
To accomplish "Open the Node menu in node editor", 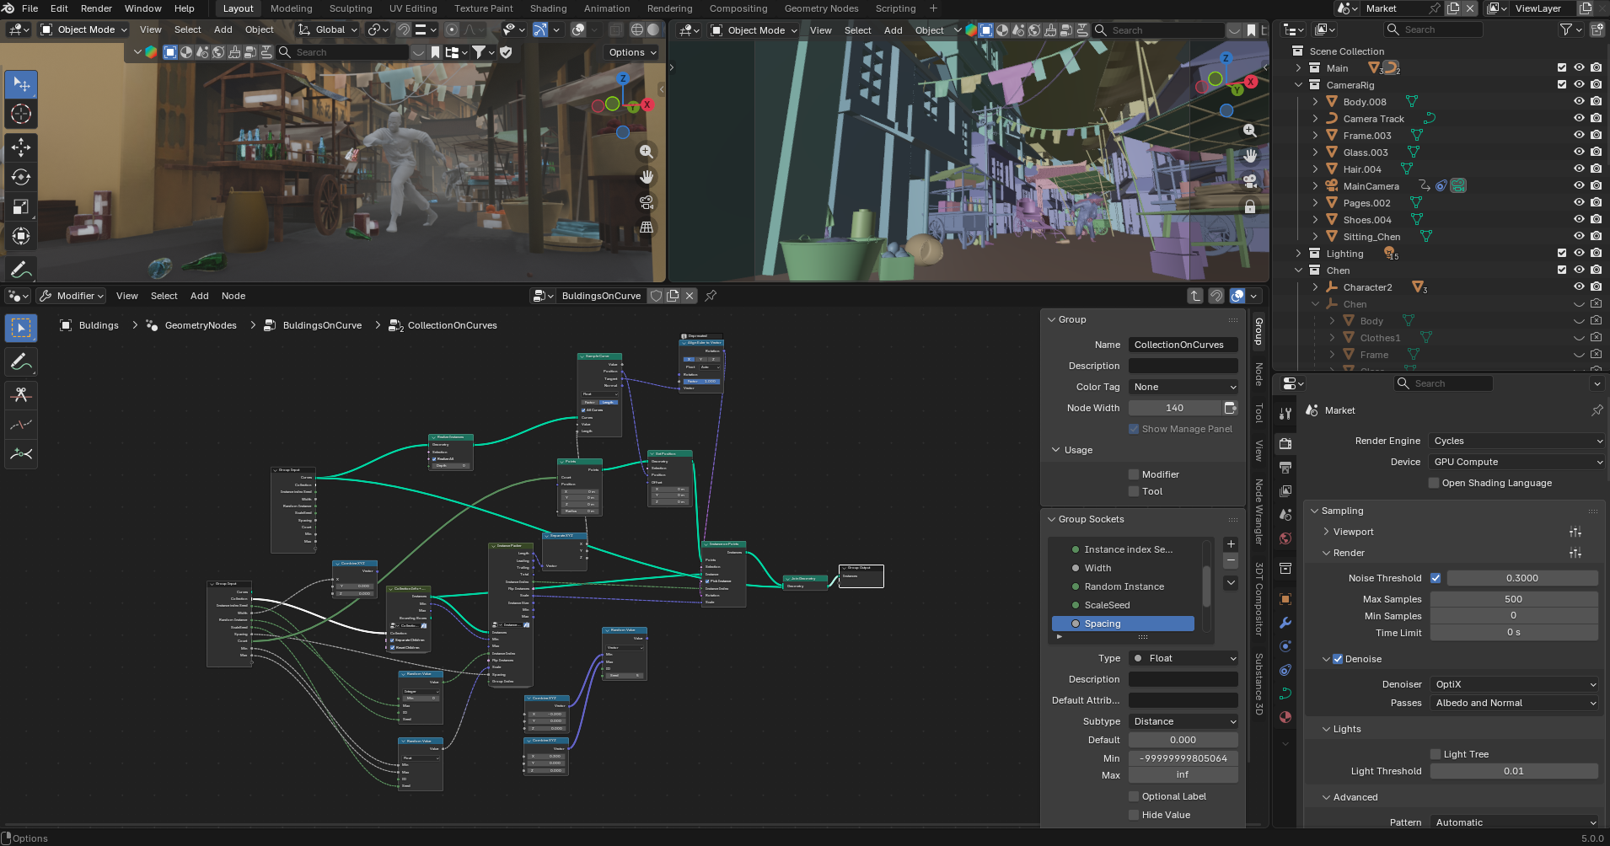I will 233,296.
